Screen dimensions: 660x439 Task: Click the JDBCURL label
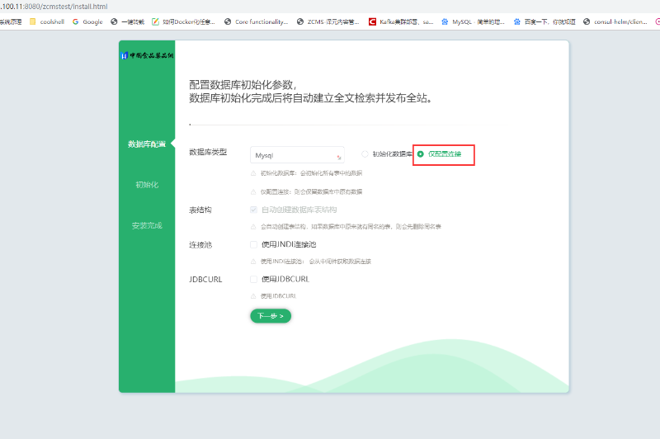pos(205,280)
